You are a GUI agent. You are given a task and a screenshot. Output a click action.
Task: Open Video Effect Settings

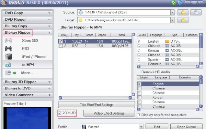[x=109, y=113]
